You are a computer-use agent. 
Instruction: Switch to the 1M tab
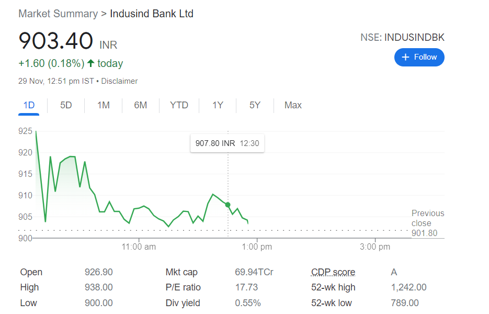(x=103, y=105)
